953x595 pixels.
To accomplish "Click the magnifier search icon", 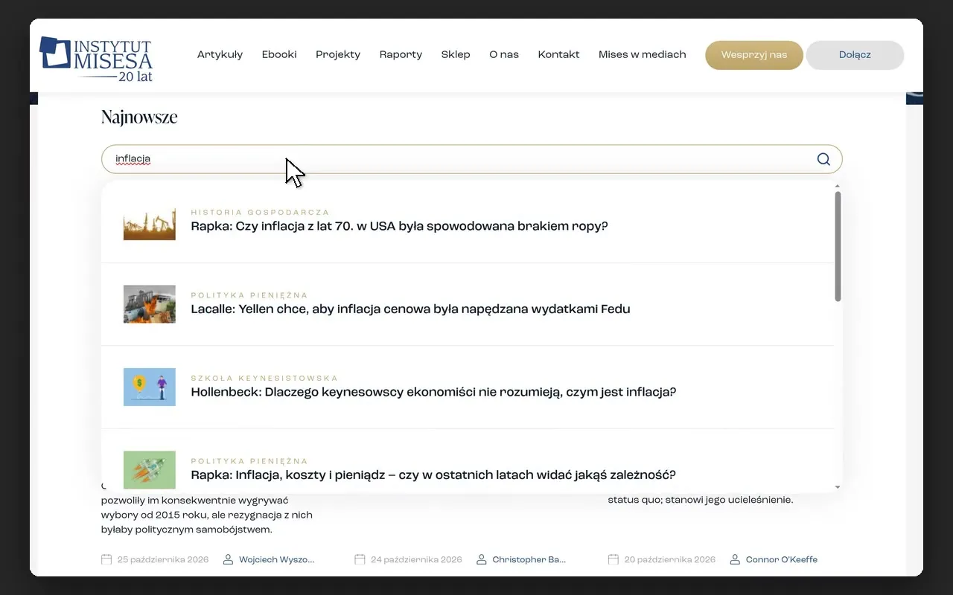I will [823, 159].
